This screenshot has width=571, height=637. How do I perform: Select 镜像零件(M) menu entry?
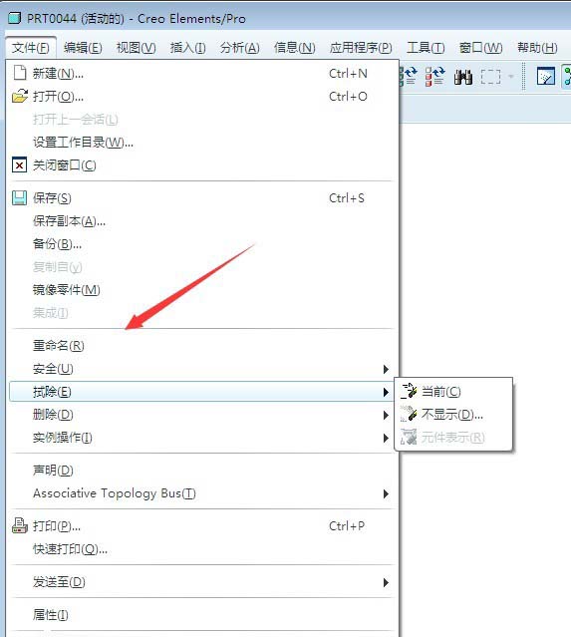point(202,290)
